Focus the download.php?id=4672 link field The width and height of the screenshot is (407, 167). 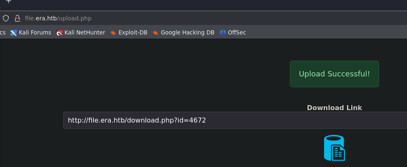click(235, 120)
